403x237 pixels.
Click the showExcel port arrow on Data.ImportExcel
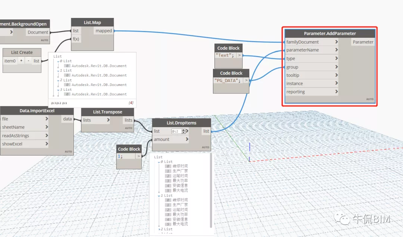click(46, 144)
